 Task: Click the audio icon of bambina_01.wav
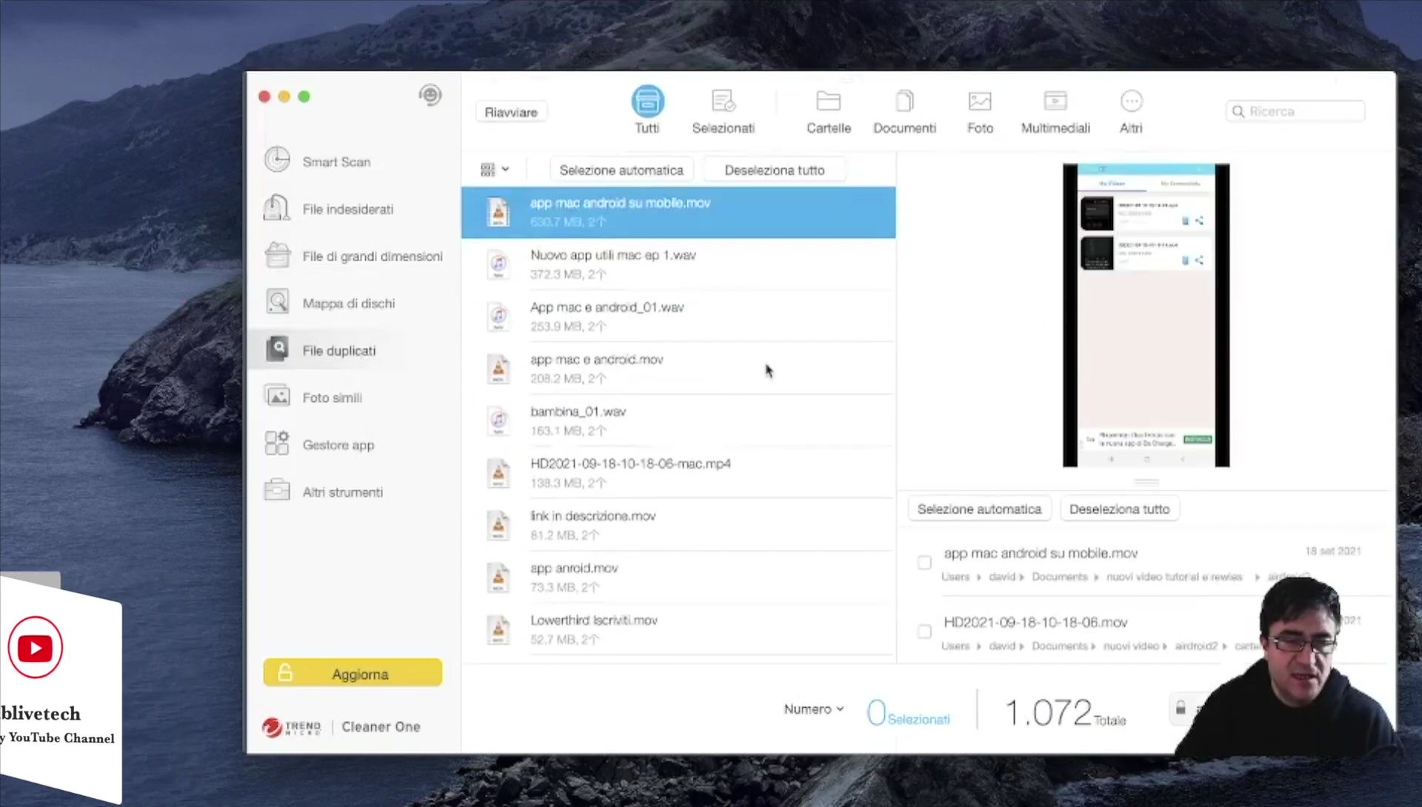(x=498, y=421)
